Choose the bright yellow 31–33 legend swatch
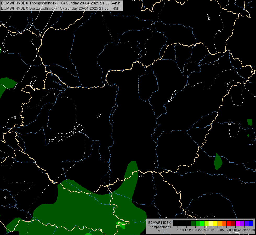 pyautogui.click(x=215, y=223)
